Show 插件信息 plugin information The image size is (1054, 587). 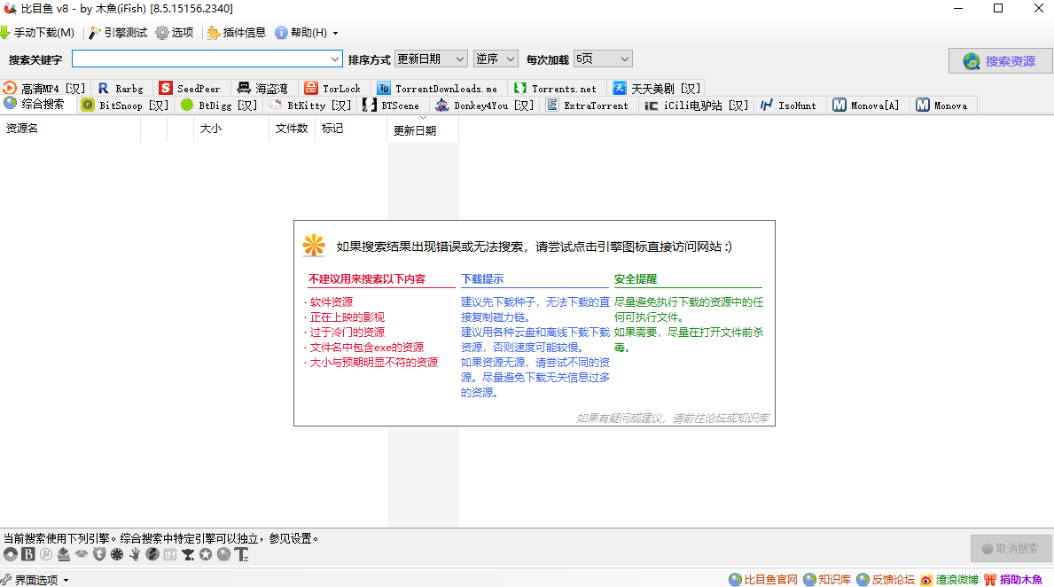pyautogui.click(x=237, y=32)
